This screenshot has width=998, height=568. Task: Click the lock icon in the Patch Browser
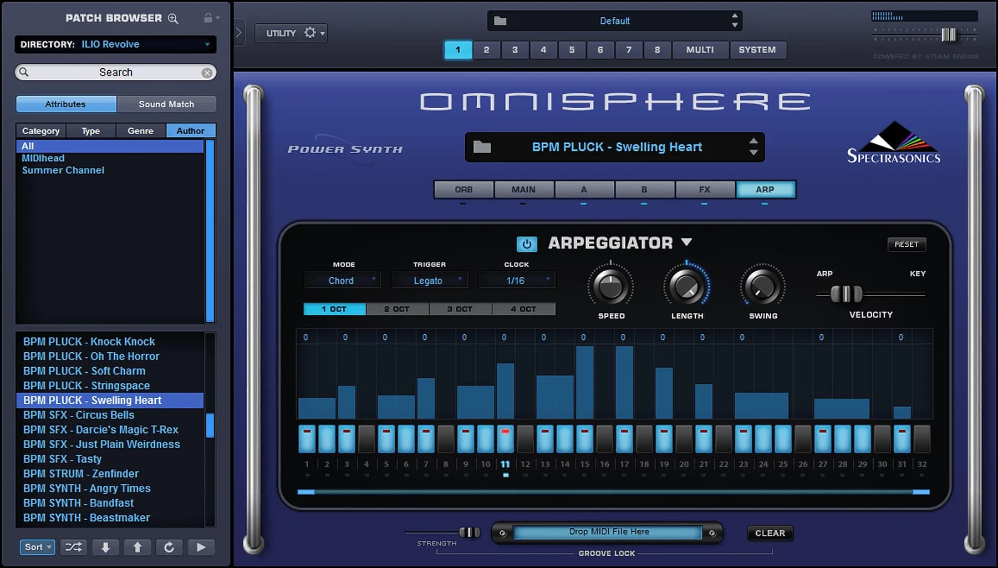pos(208,17)
